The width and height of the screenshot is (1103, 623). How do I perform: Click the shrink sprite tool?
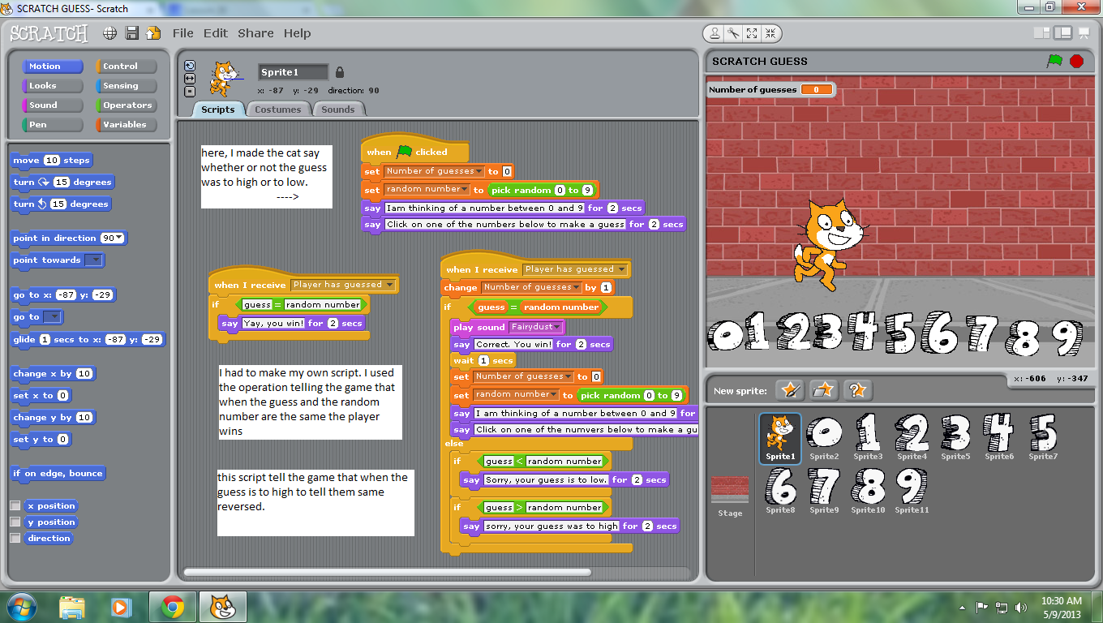pyautogui.click(x=770, y=33)
